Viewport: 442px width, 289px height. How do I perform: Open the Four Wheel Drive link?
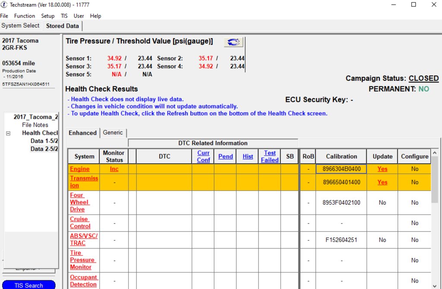coord(80,202)
